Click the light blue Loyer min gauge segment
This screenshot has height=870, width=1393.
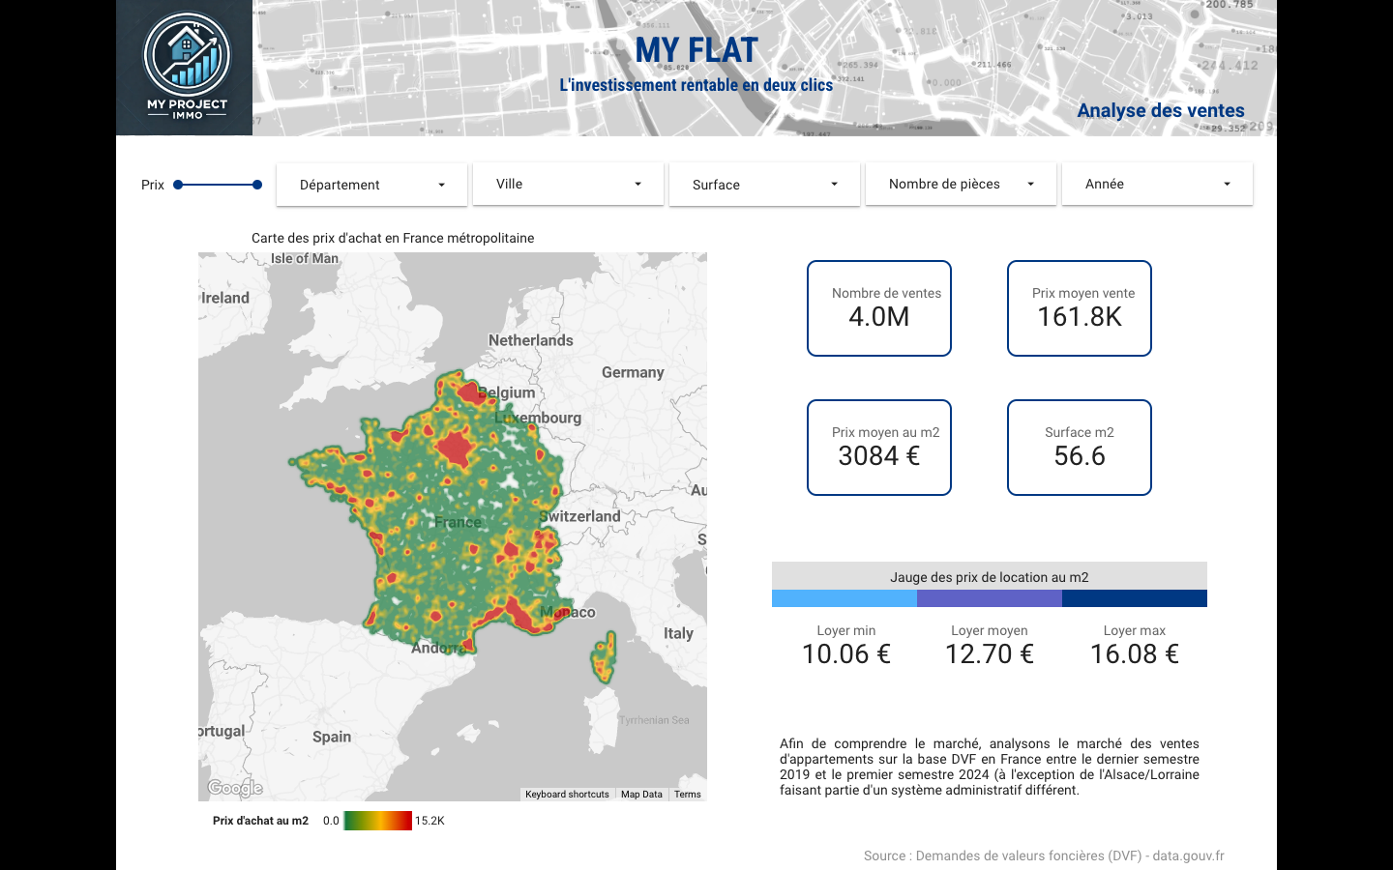click(845, 598)
